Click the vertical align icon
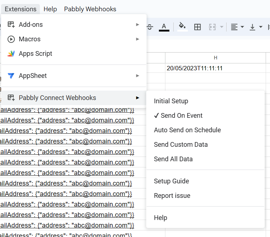 (x=252, y=27)
